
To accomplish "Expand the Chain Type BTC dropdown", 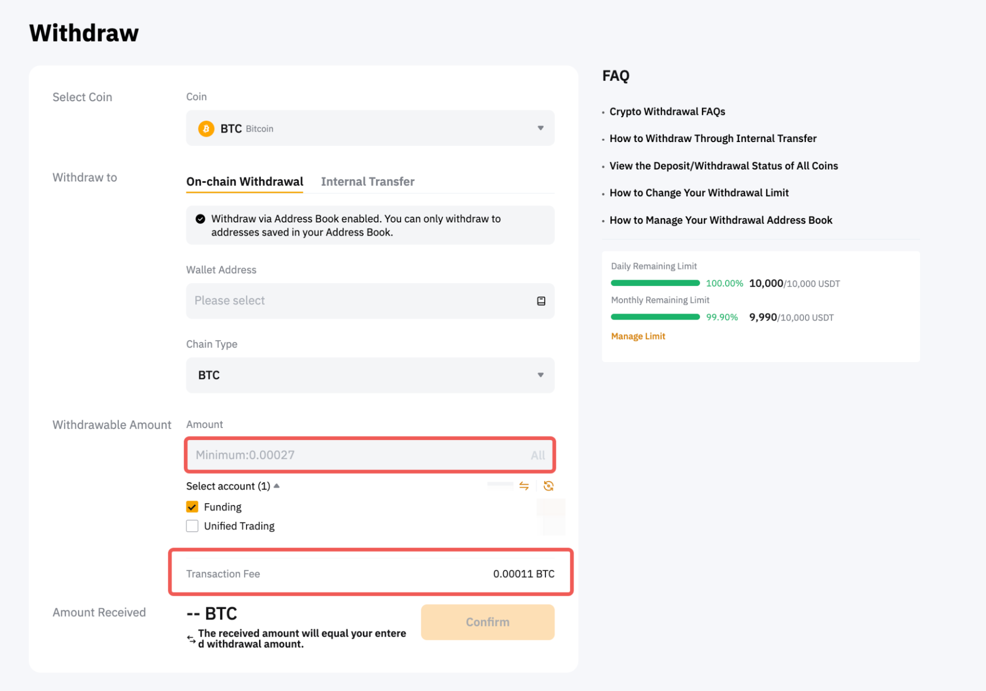I will tap(370, 375).
